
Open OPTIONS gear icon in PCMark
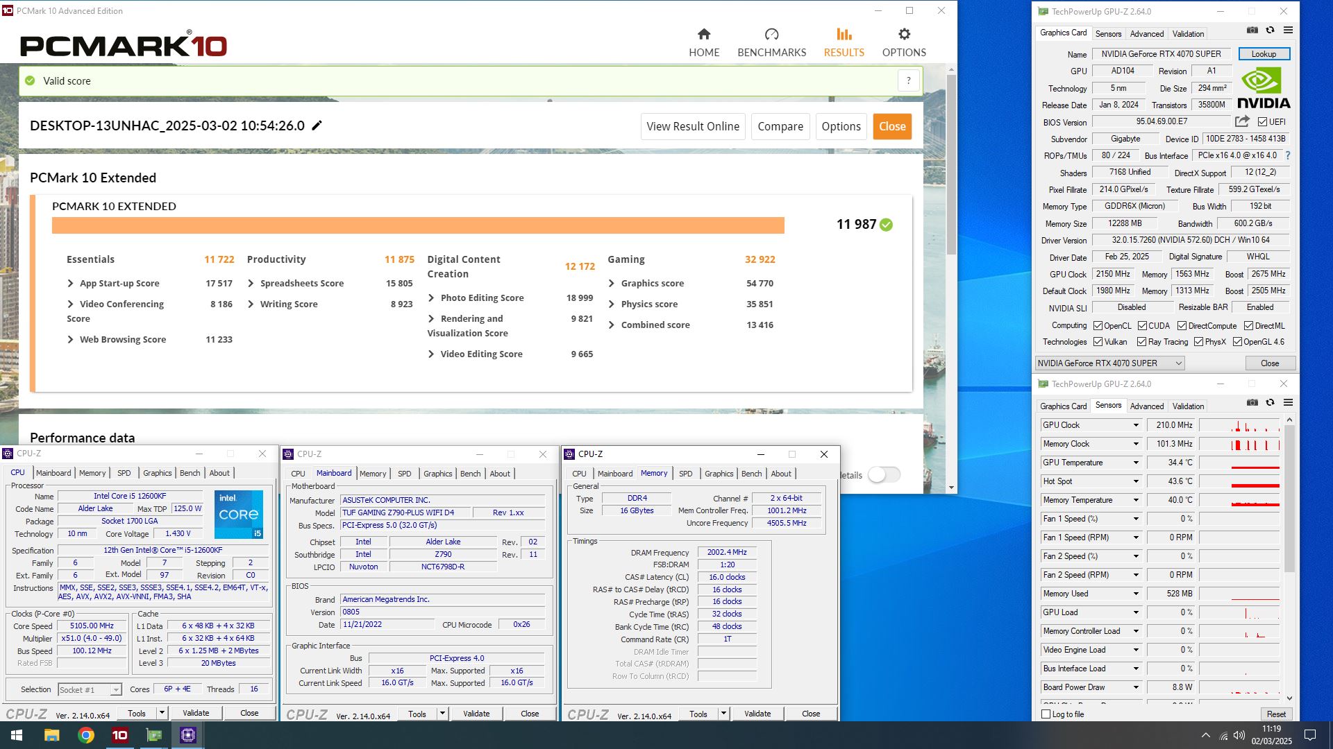[904, 34]
